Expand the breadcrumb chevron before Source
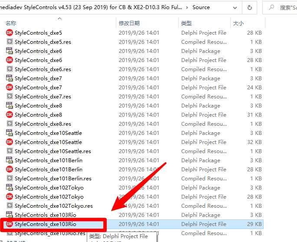Viewport: 297px width, 242px height. coord(187,7)
